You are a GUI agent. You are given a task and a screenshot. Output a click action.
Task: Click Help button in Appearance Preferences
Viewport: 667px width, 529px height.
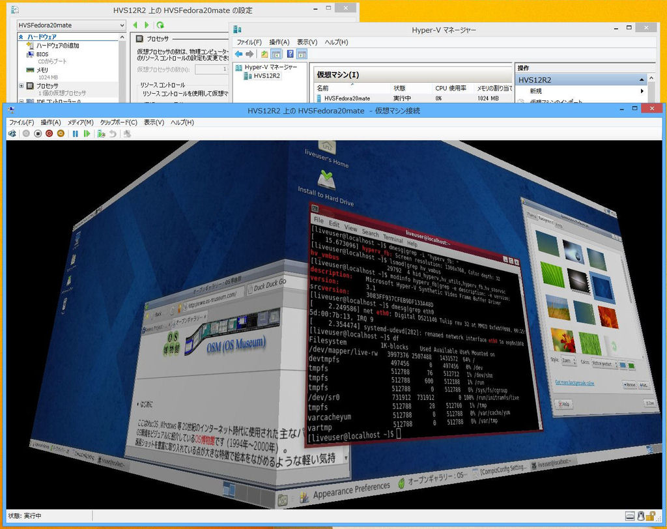point(564,403)
